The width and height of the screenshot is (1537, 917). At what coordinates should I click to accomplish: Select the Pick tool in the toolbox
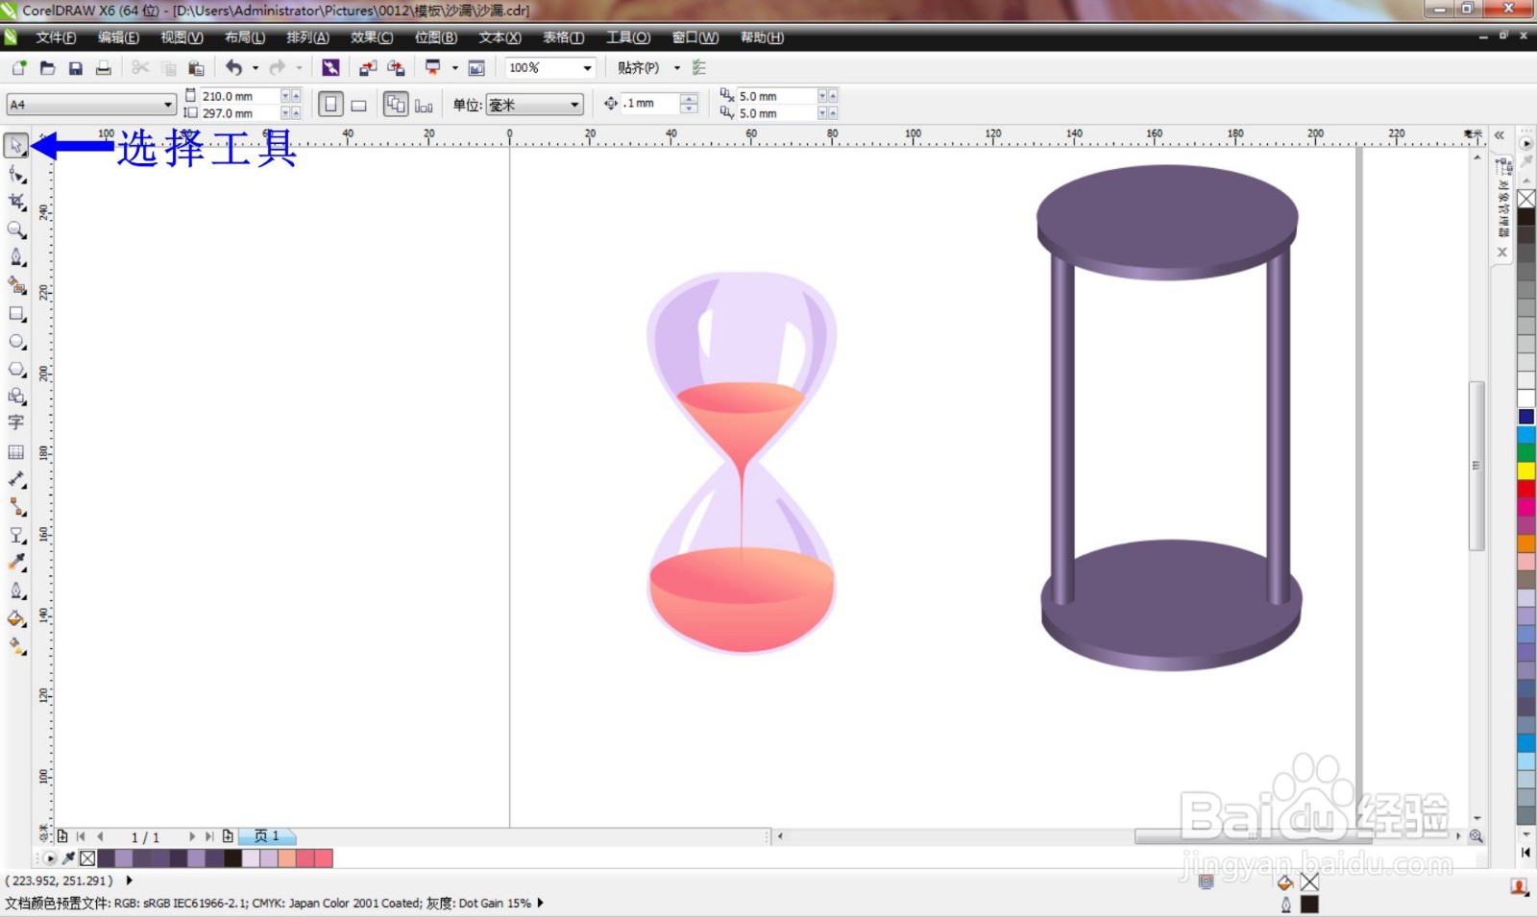15,144
